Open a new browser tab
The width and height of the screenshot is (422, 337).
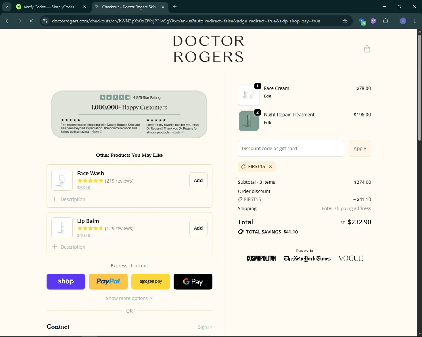click(175, 7)
